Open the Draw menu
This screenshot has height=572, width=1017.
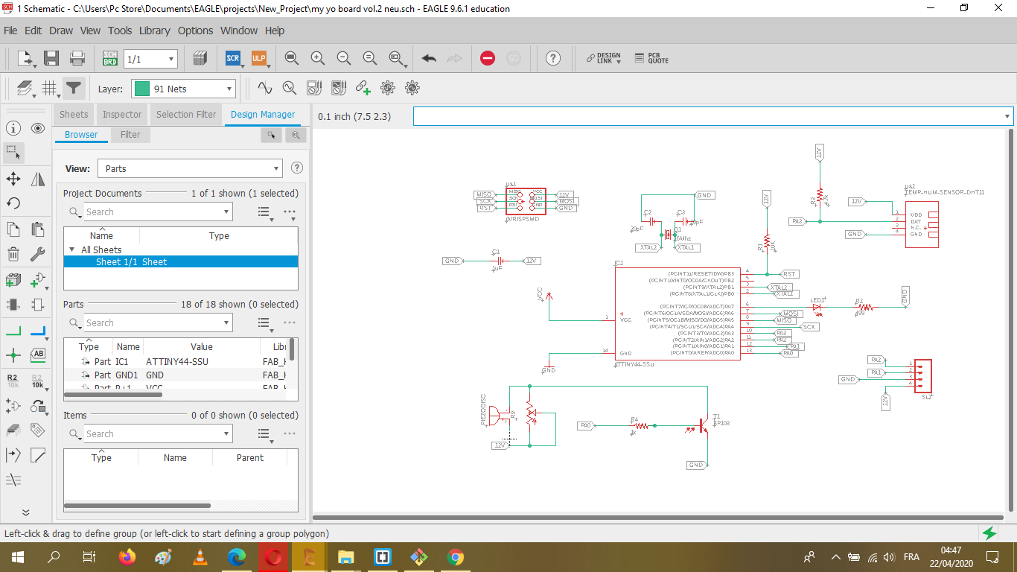[61, 31]
